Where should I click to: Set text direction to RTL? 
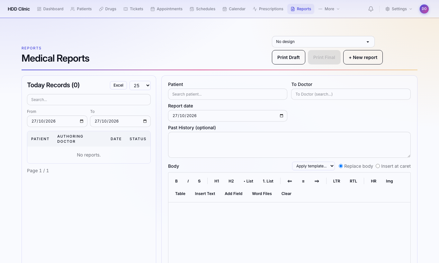pos(353,181)
